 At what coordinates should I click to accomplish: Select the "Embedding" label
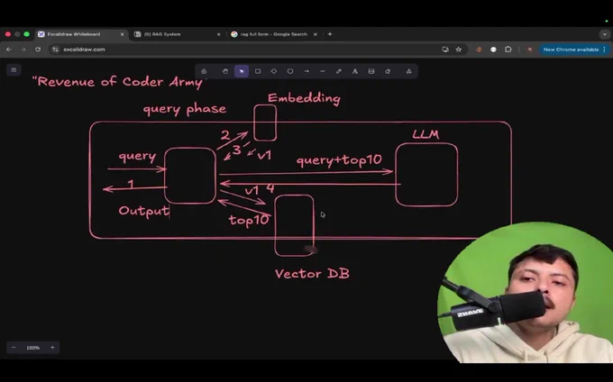304,98
